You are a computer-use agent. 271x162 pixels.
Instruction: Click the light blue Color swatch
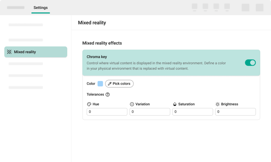tap(100, 84)
